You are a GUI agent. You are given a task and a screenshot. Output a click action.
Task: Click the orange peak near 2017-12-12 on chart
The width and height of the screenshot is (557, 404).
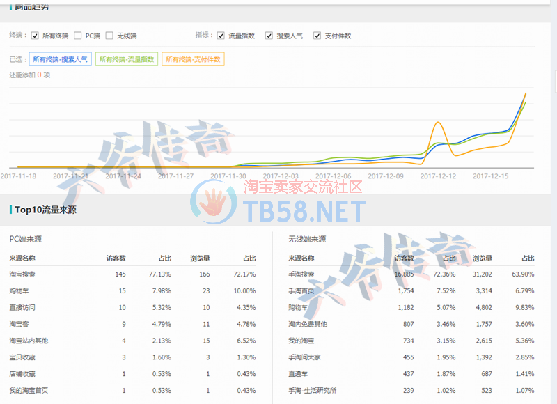coord(439,124)
